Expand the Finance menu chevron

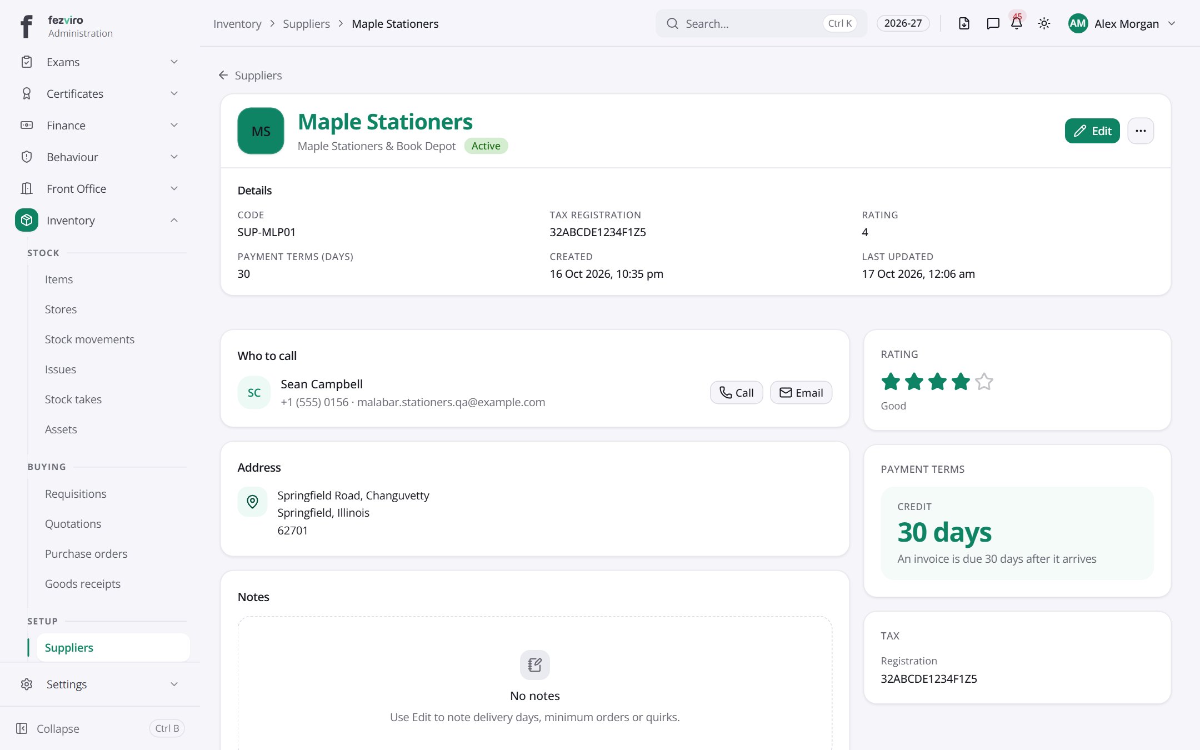(x=174, y=125)
